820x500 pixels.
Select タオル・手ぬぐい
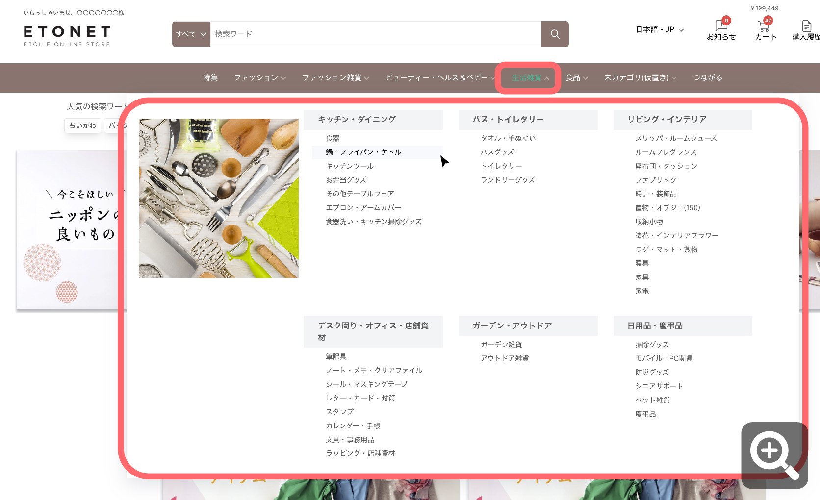(508, 138)
